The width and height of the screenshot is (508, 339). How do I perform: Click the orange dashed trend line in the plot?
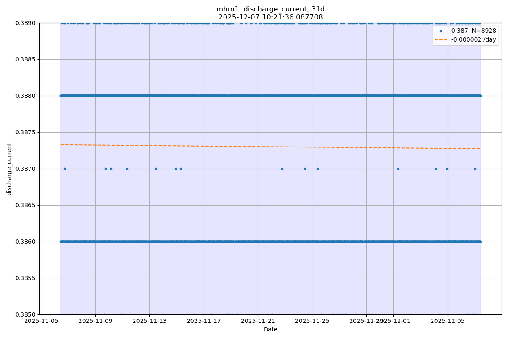click(271, 147)
